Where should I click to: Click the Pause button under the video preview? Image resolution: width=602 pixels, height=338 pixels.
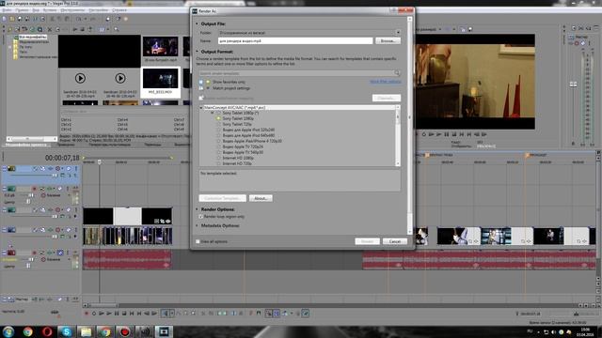click(447, 134)
